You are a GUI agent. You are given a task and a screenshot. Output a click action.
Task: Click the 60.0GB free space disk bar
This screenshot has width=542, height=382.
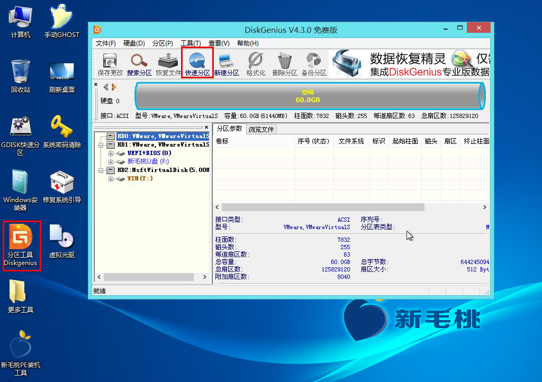point(310,96)
